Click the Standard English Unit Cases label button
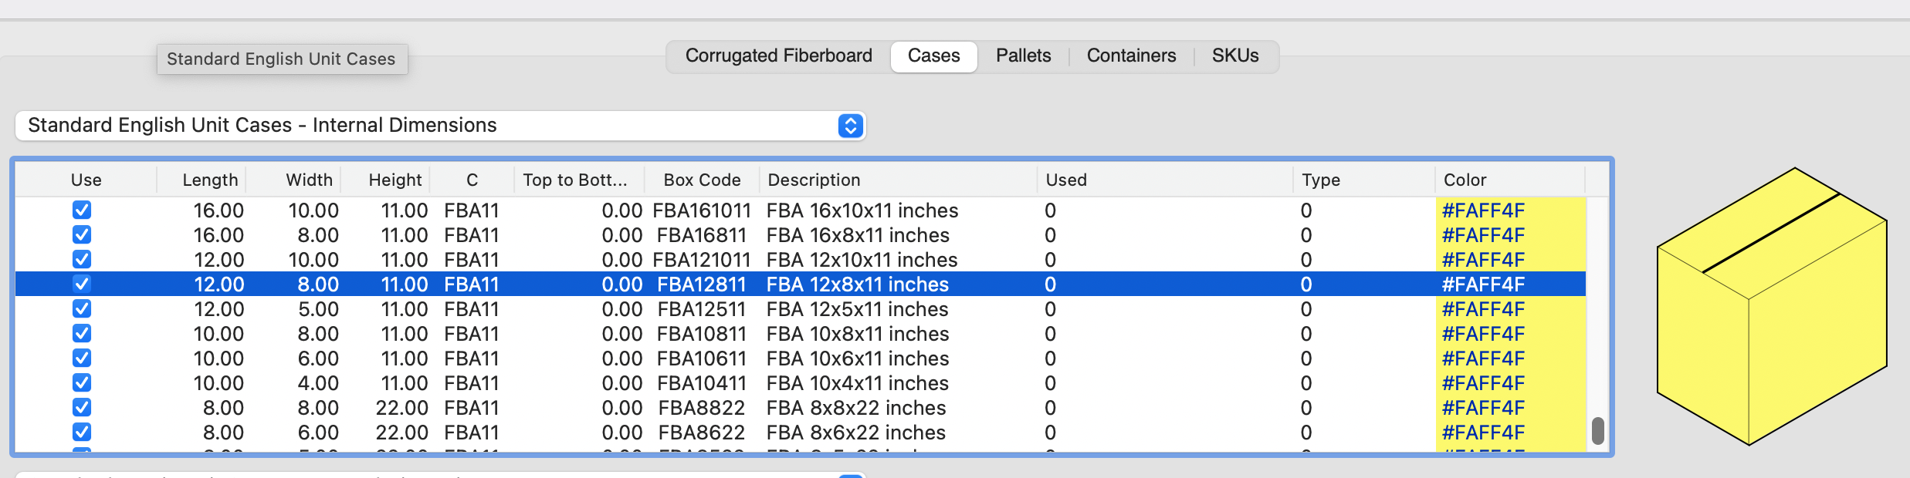This screenshot has width=1910, height=478. pyautogui.click(x=282, y=59)
